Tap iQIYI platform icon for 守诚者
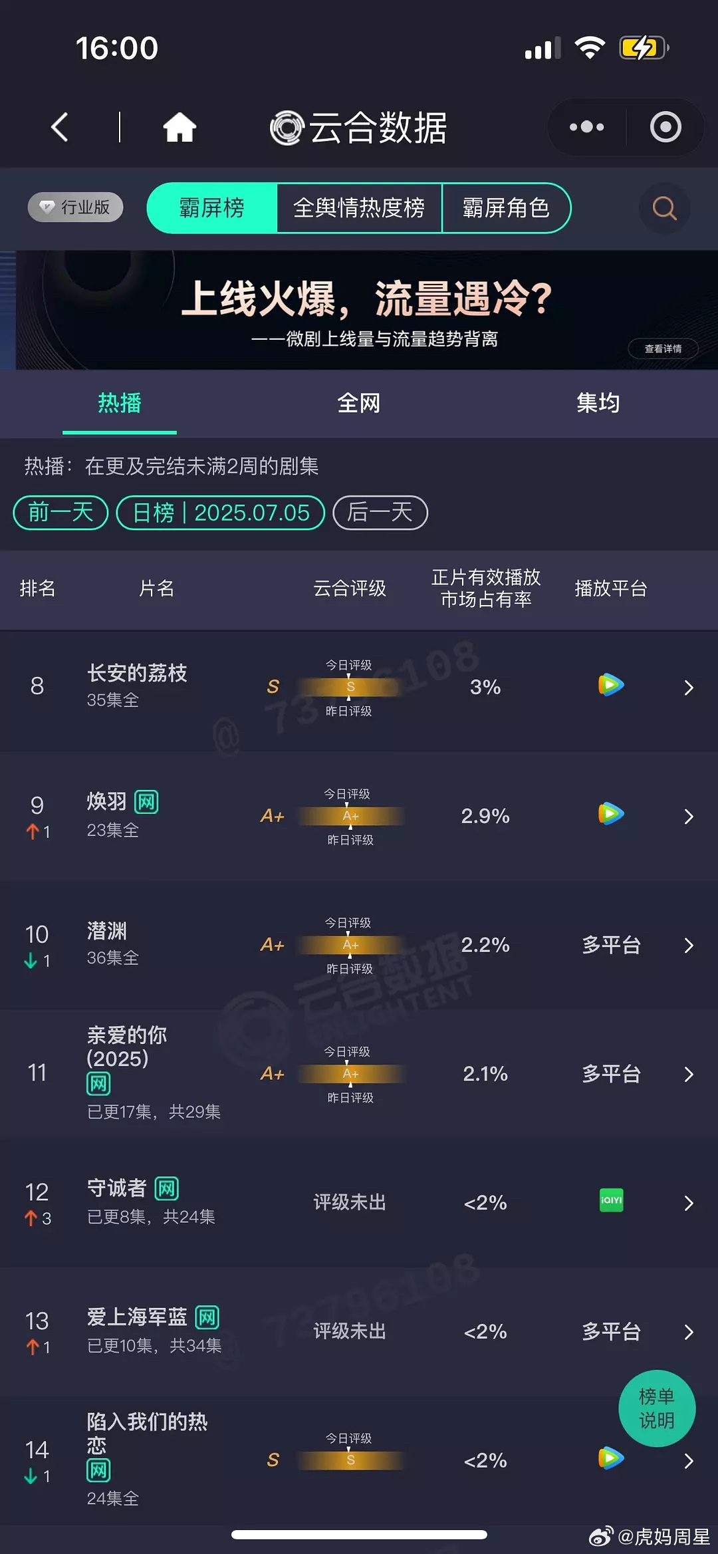Viewport: 718px width, 1554px height. coord(611,1200)
